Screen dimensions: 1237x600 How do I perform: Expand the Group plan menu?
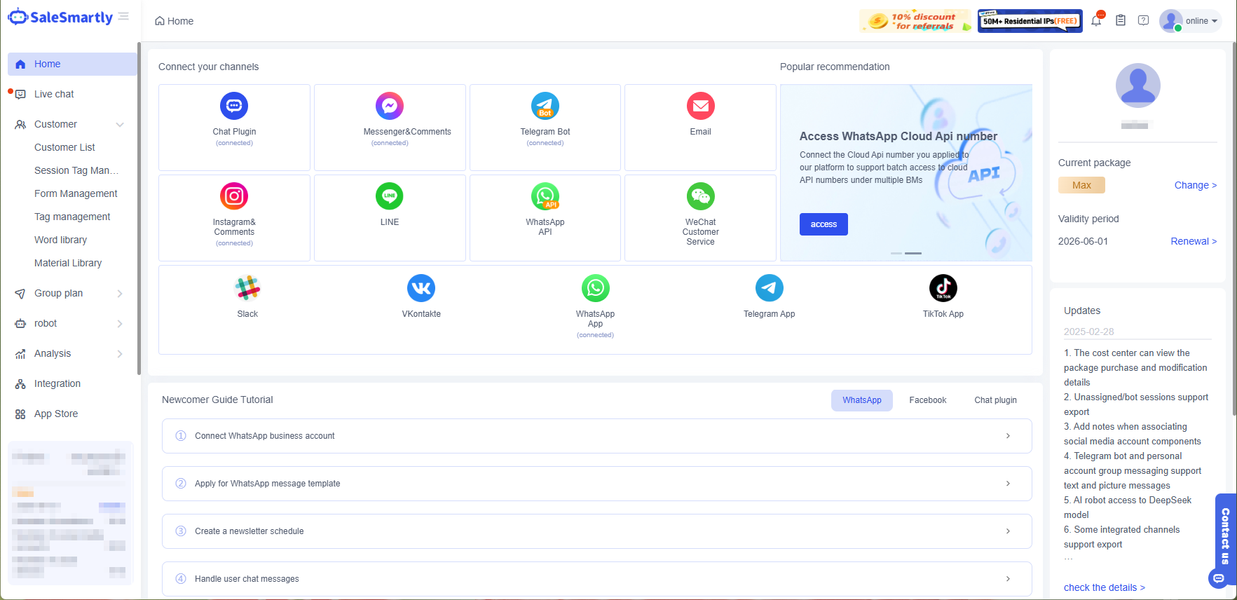(120, 294)
